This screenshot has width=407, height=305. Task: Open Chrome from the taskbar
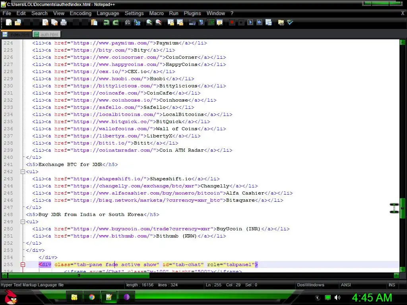pyautogui.click(x=92, y=297)
